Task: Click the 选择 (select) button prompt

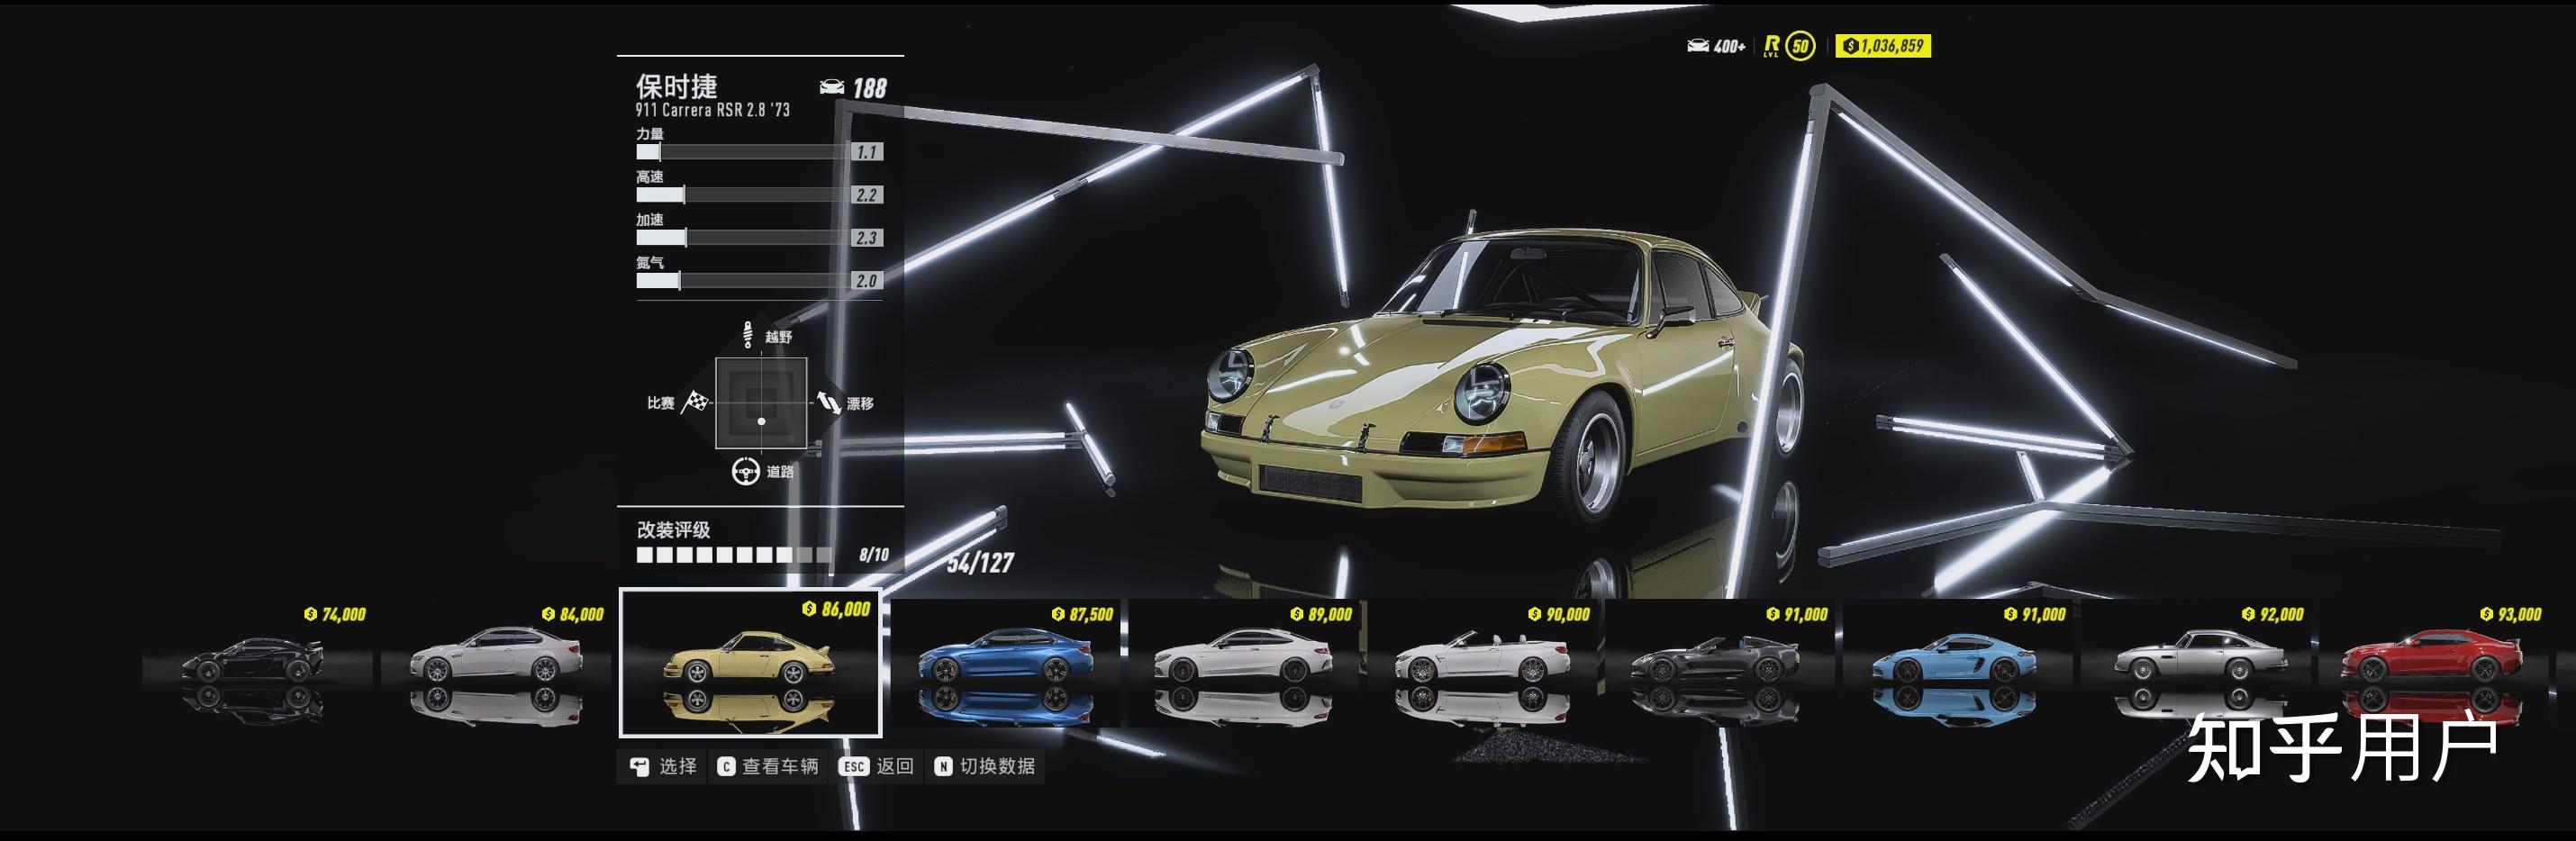Action: coord(663,766)
